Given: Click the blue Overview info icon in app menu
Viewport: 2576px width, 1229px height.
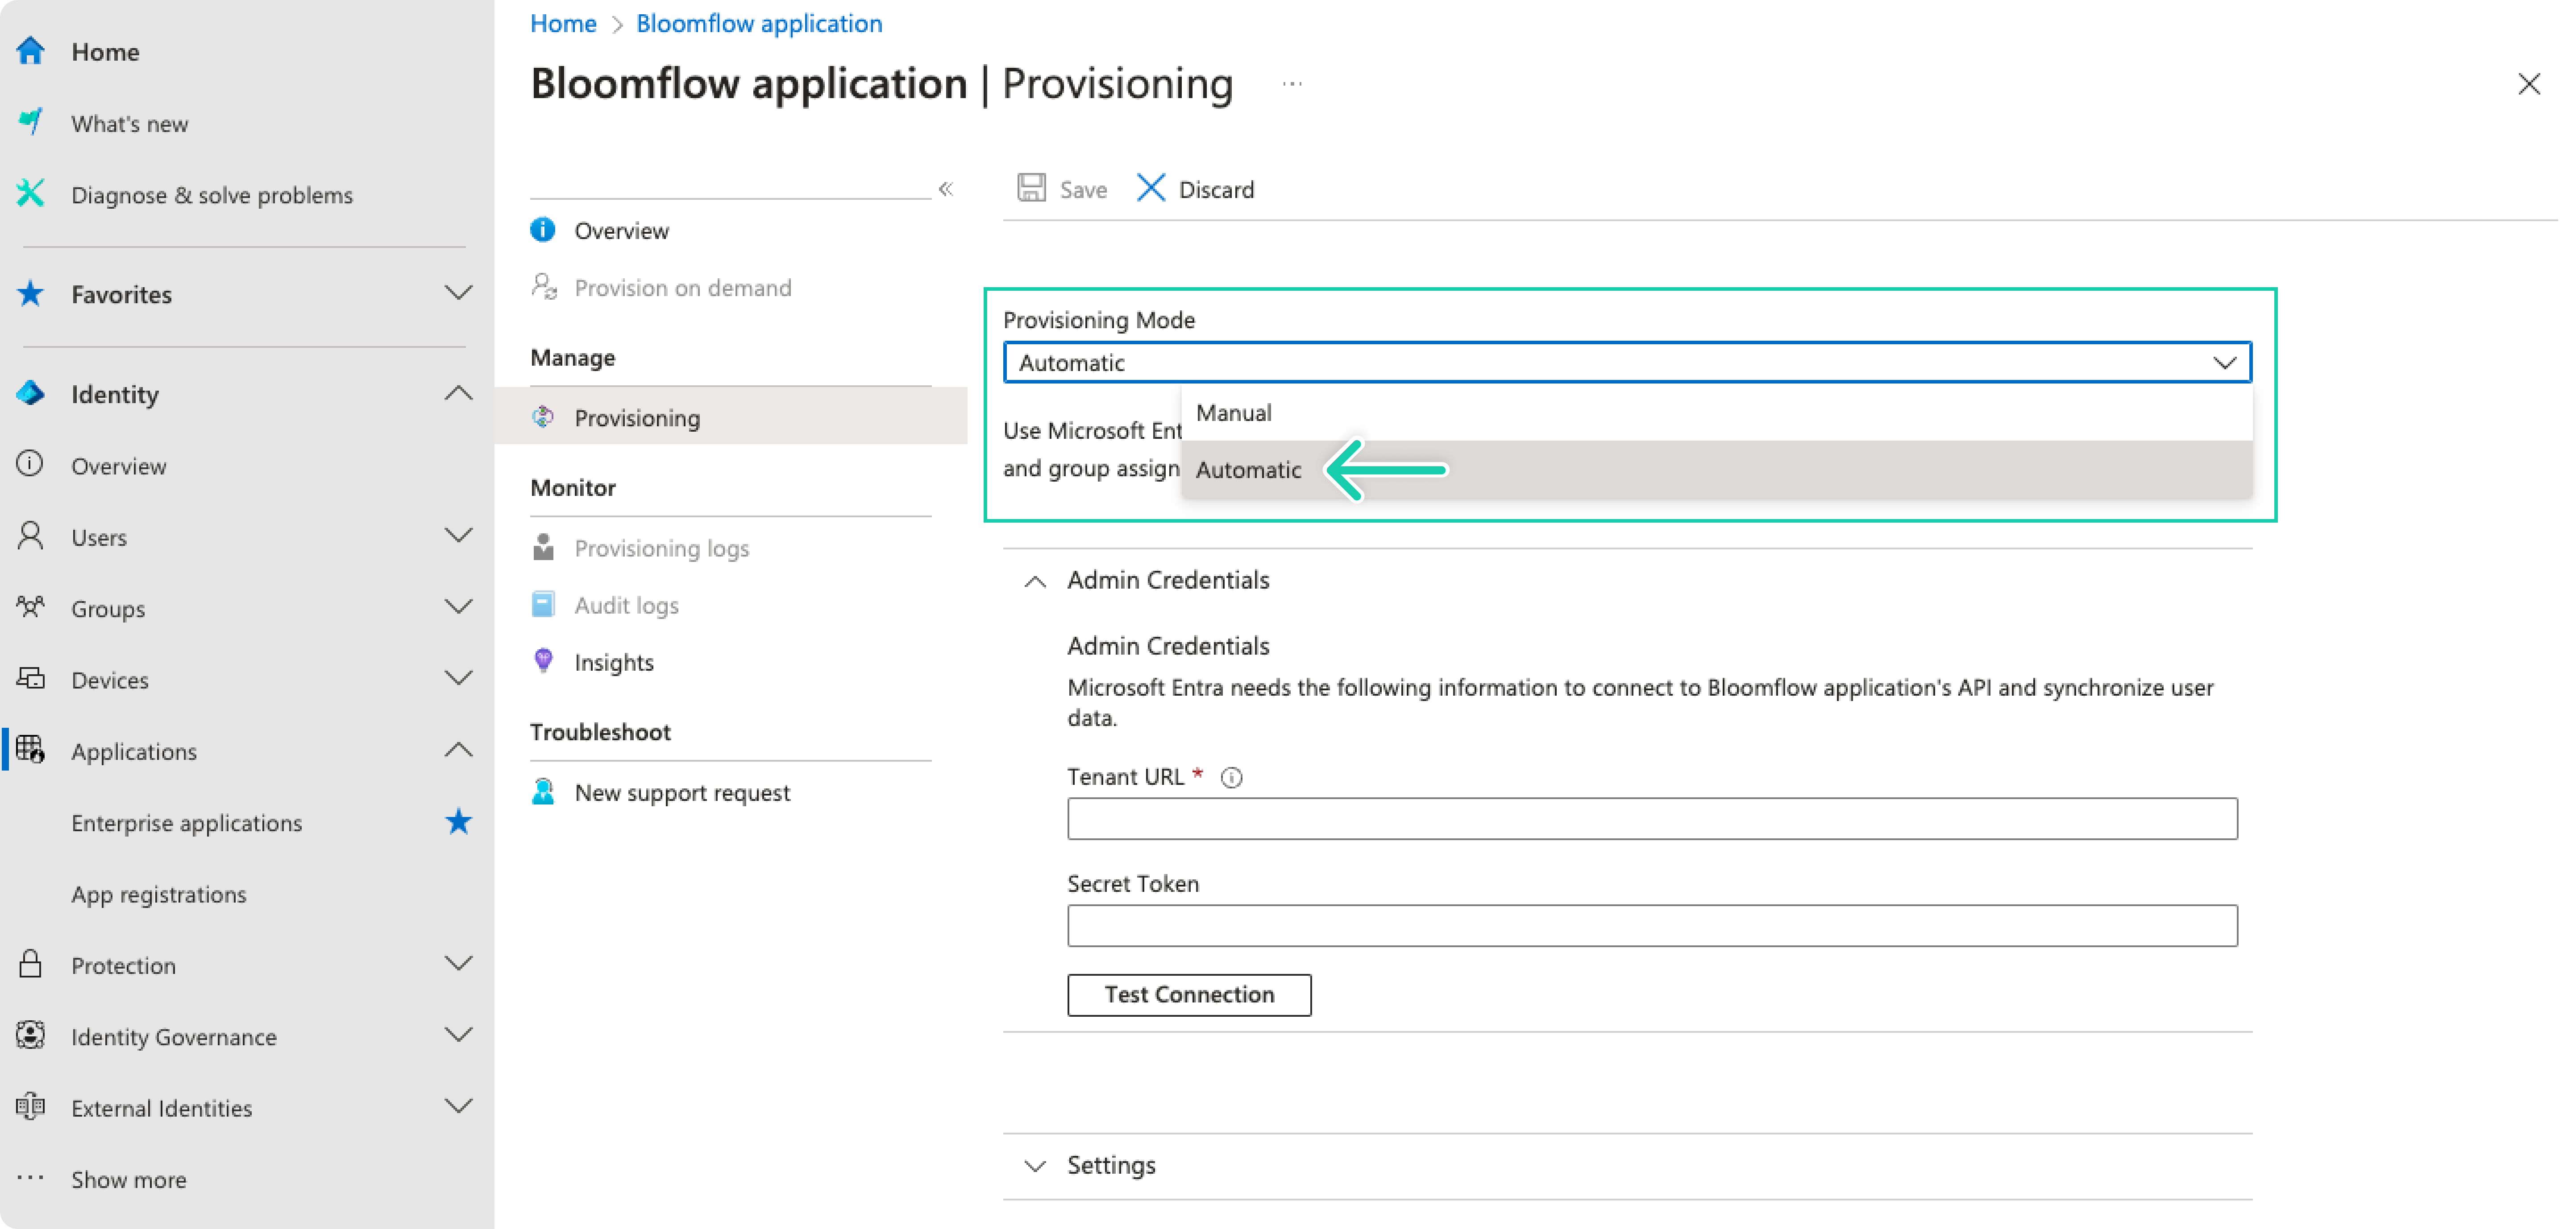Looking at the screenshot, I should coord(543,230).
